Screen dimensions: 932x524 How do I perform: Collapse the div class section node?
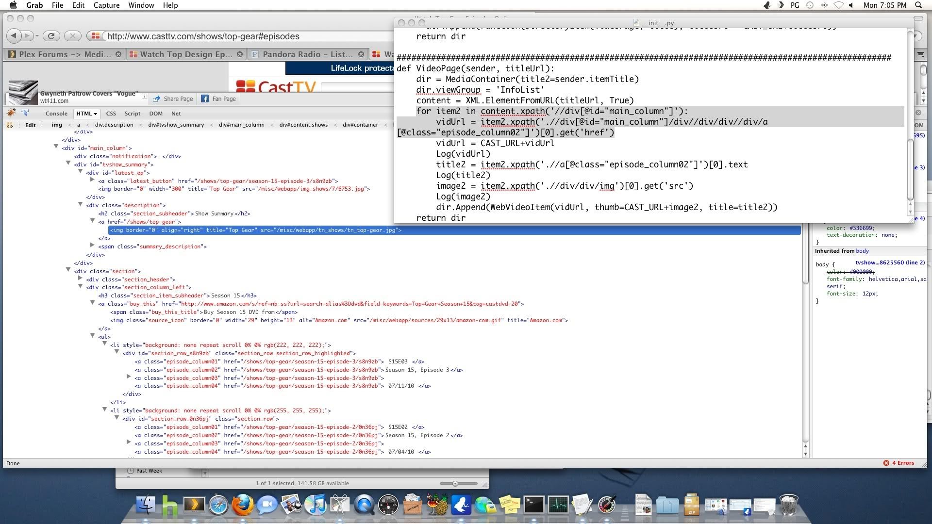coord(68,270)
